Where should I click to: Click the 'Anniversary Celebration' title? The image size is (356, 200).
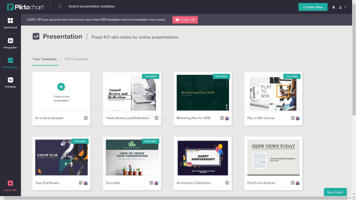click(x=194, y=183)
